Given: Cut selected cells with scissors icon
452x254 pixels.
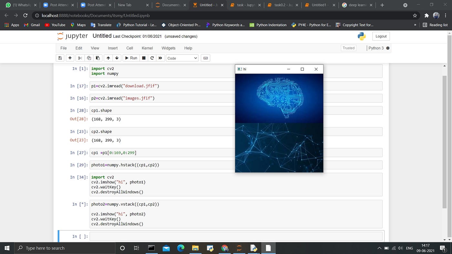Looking at the screenshot, I should [x=80, y=58].
